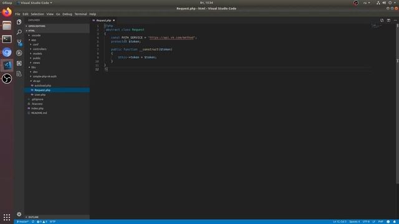Open the network icon in system tray
Screen dimensions: 399x224
(x=378, y=2)
